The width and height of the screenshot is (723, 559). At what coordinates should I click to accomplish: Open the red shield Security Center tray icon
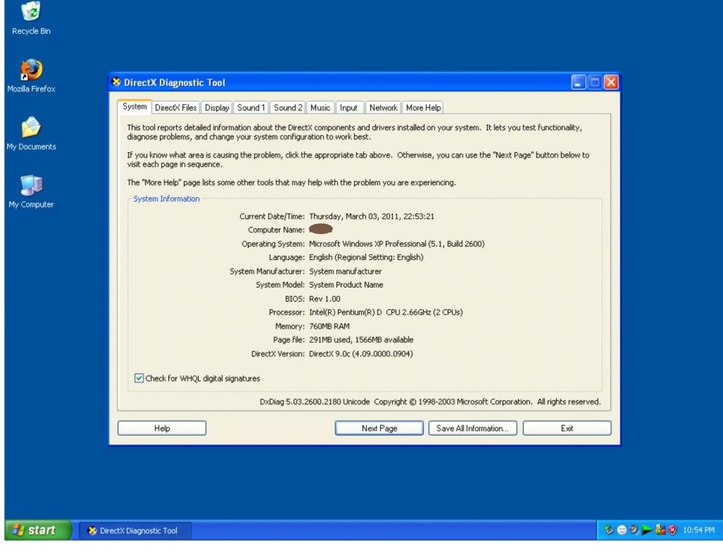672,530
